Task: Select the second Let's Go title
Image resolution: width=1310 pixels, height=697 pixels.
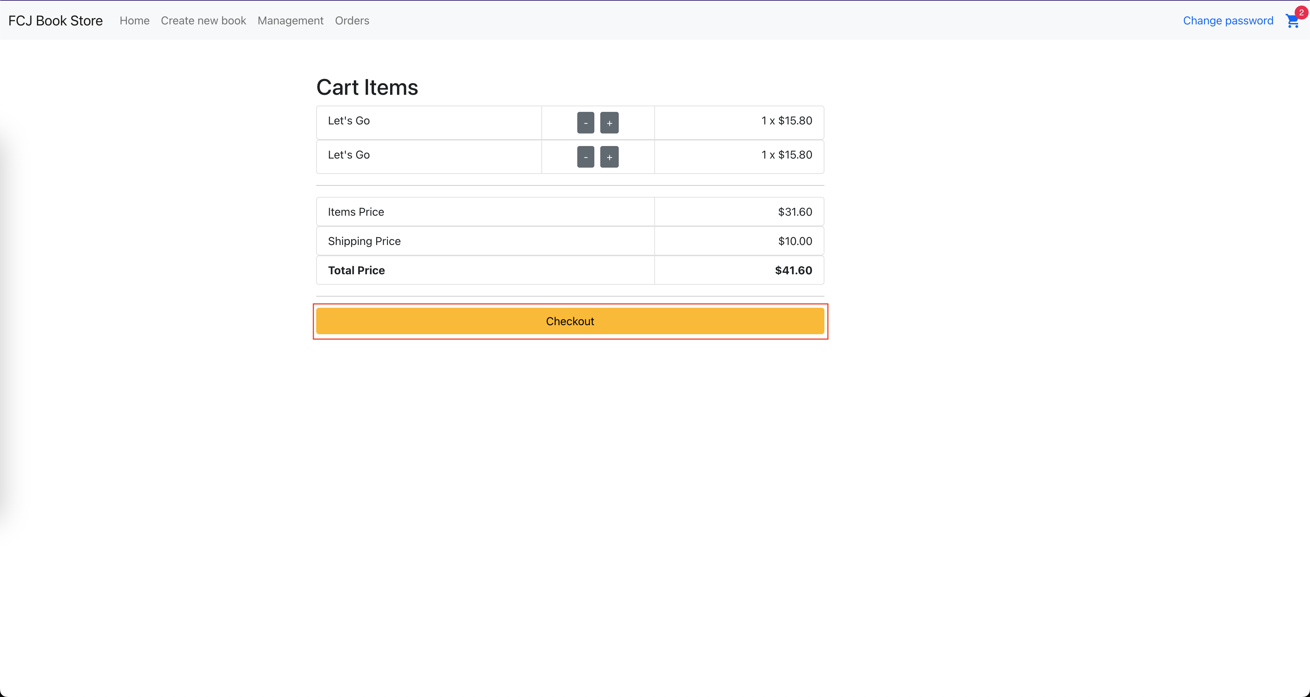Action: (x=348, y=154)
